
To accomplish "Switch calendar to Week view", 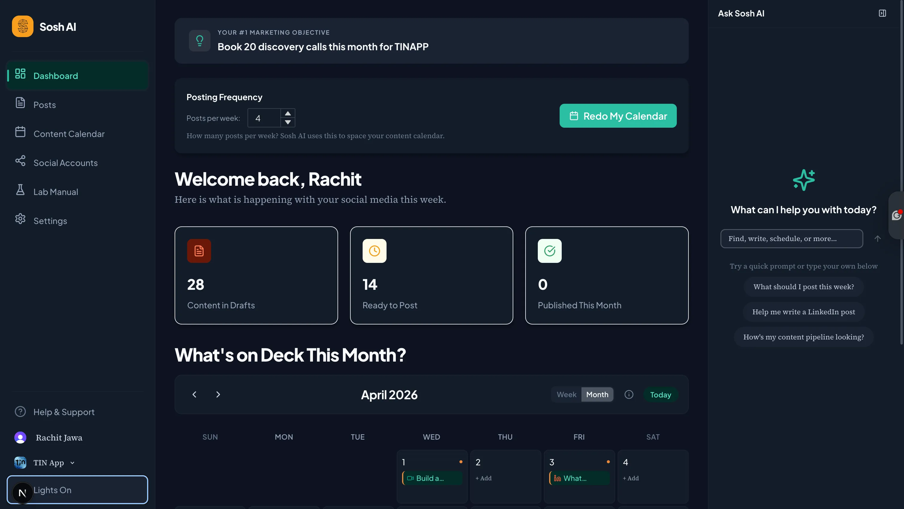I will [x=566, y=394].
